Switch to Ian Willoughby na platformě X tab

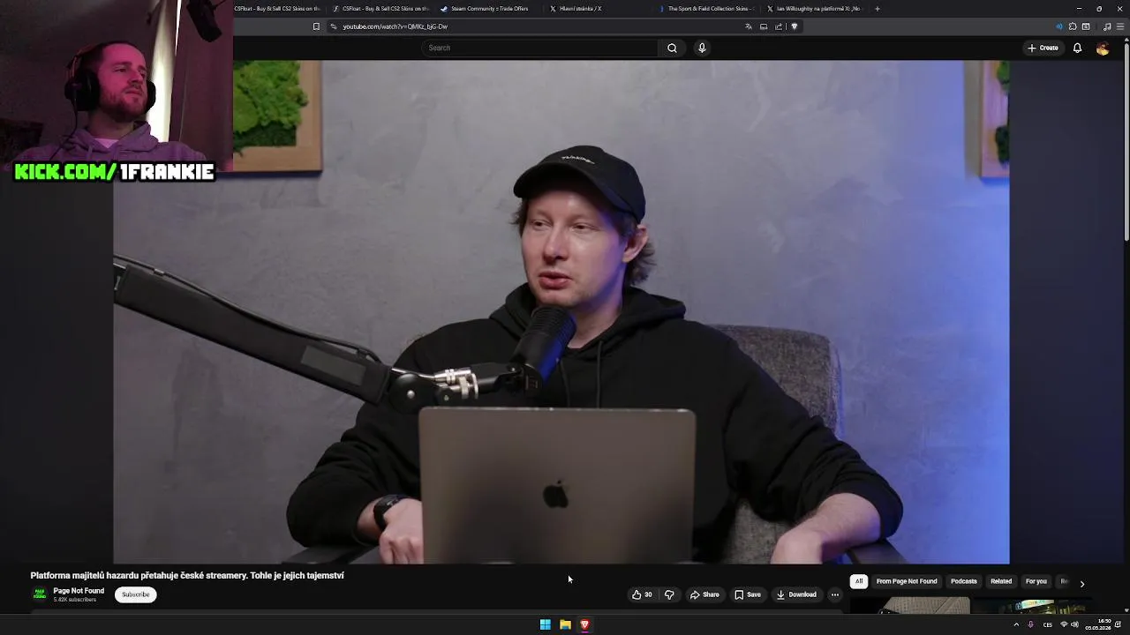click(x=816, y=9)
